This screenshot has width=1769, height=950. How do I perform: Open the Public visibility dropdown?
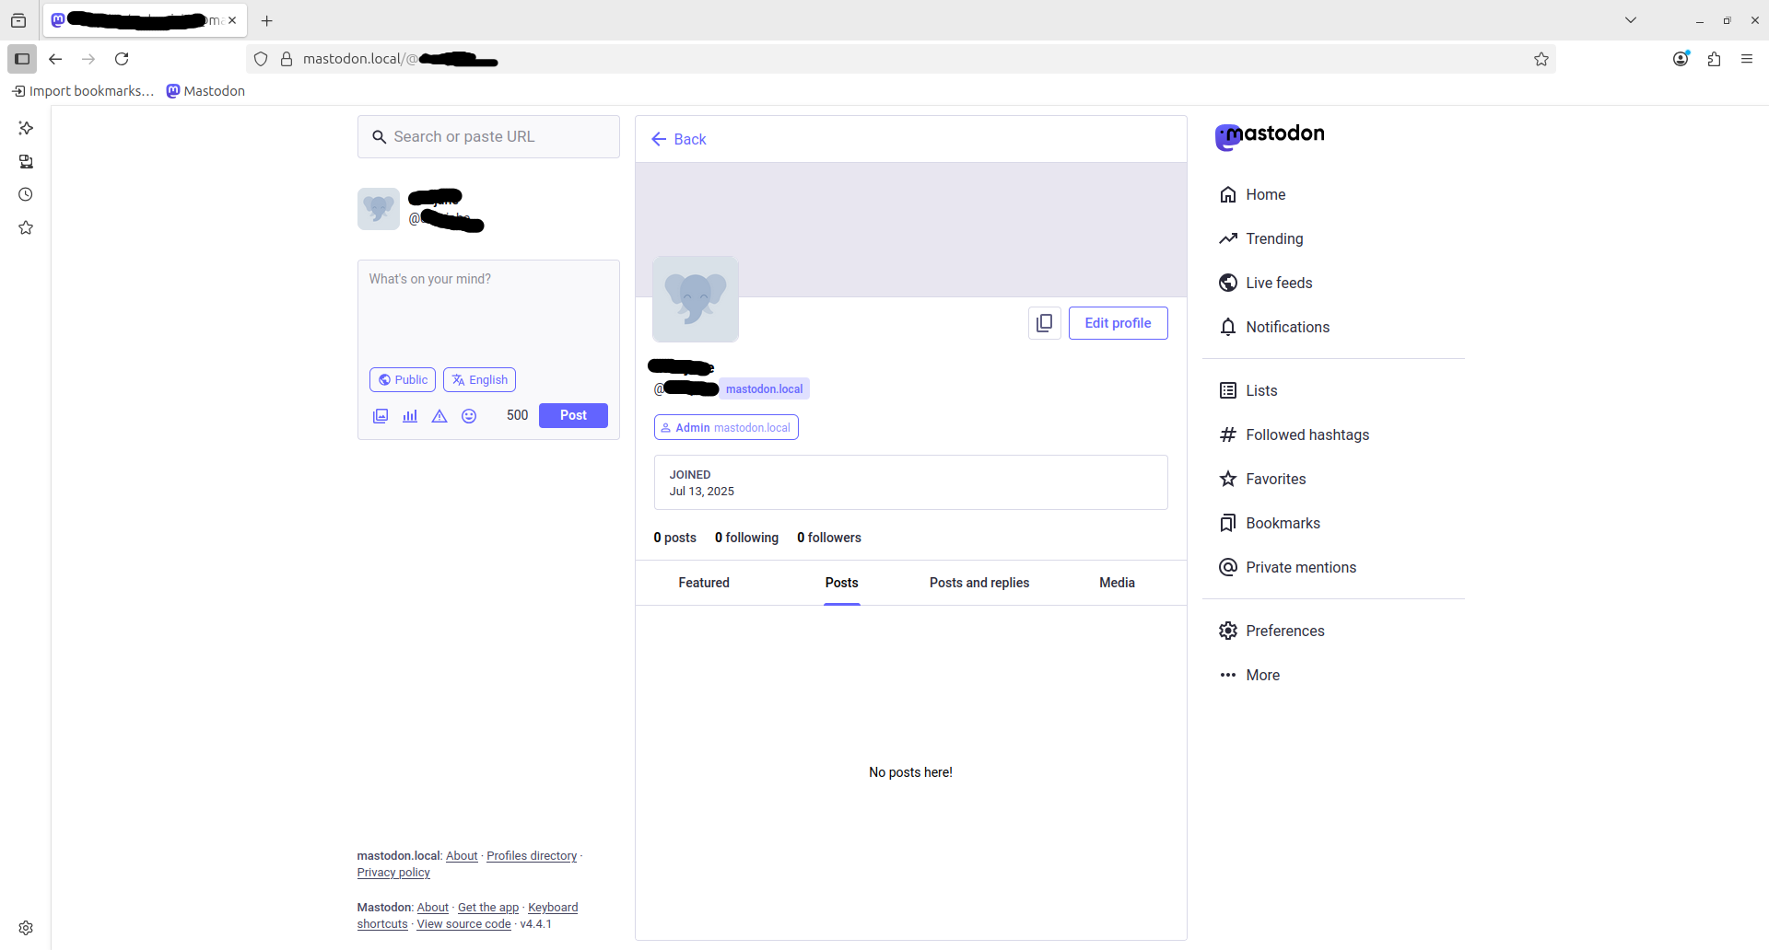click(403, 379)
